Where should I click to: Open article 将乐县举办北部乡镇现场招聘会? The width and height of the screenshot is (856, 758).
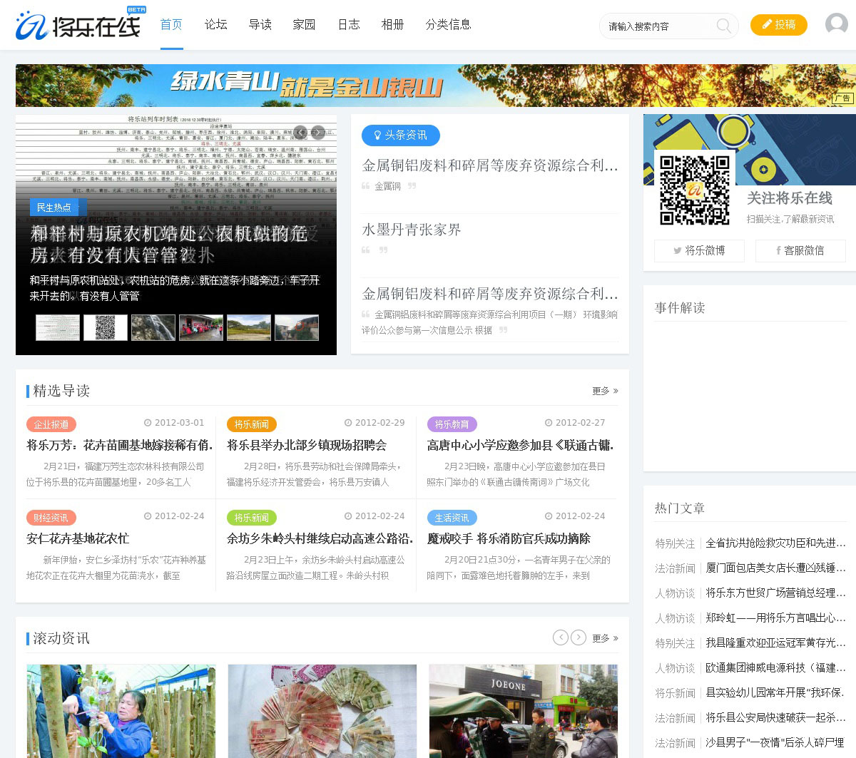point(307,445)
